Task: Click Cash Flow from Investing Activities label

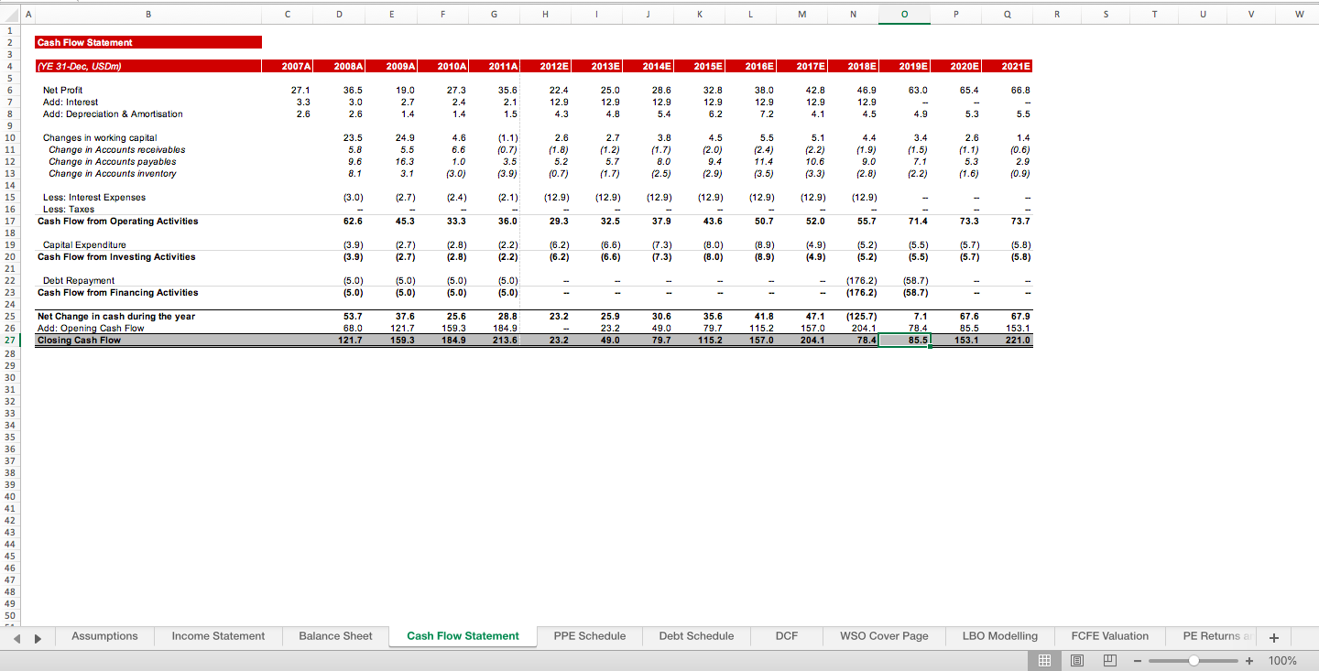Action: [x=116, y=257]
